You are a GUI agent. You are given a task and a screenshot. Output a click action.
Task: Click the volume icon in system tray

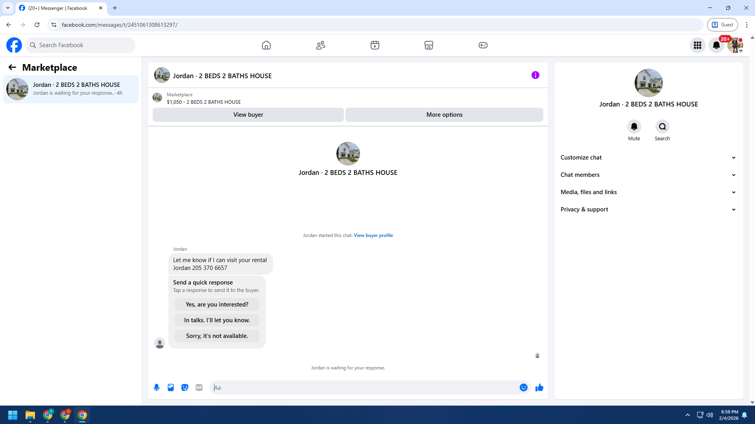click(x=710, y=415)
